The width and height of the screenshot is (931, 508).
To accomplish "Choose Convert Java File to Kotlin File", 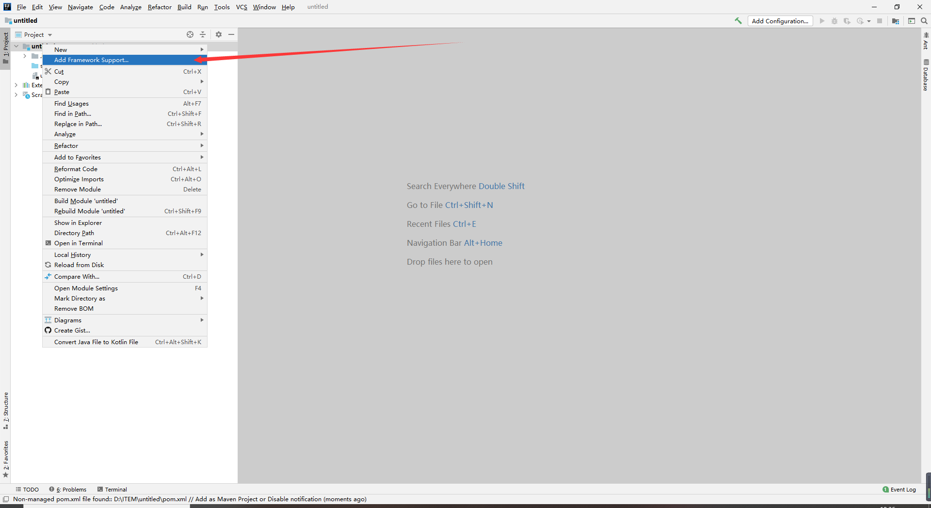I will point(125,342).
